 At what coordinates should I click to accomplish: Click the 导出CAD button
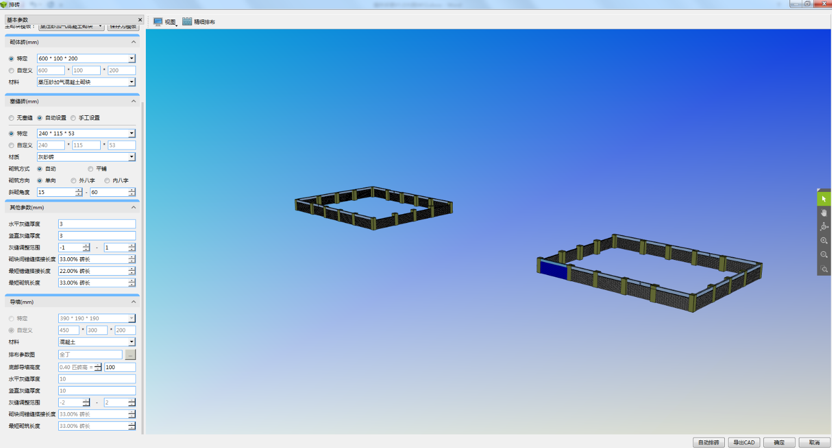[744, 443]
